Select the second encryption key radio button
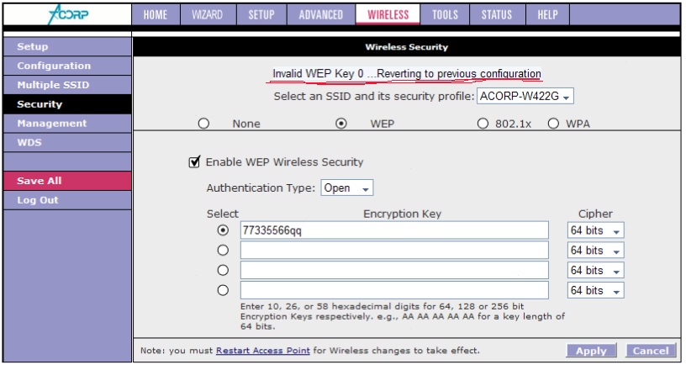The height and width of the screenshot is (370, 686). 223,250
